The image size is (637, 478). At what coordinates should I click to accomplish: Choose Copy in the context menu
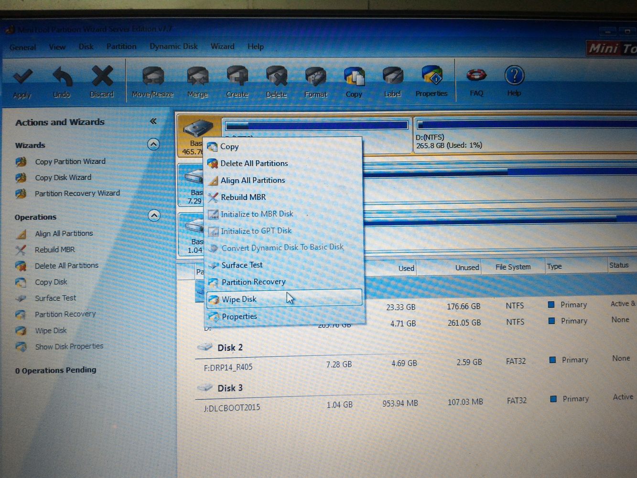[x=283, y=146]
